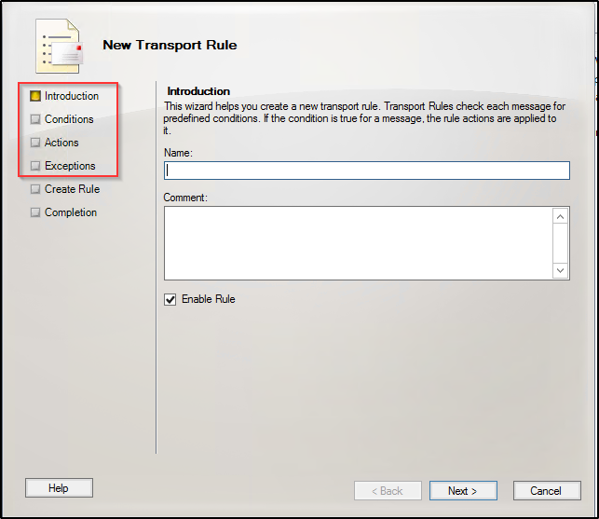Open Help for the wizard

59,488
